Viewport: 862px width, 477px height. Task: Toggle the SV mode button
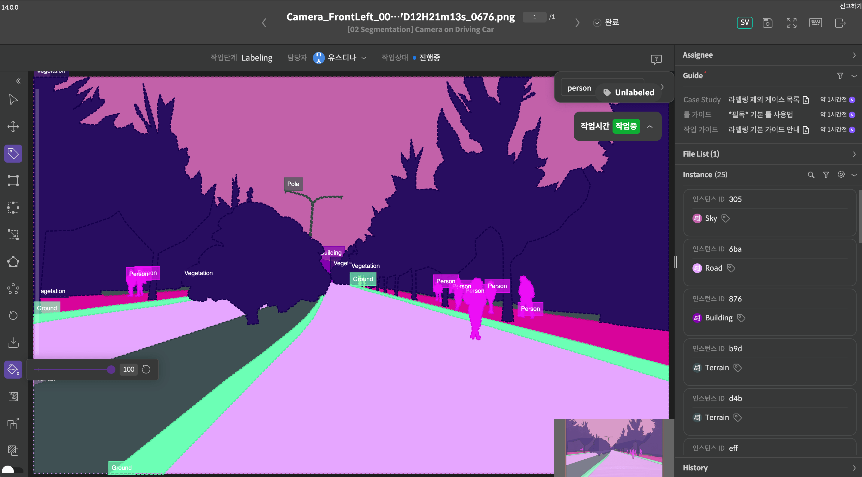coord(744,23)
